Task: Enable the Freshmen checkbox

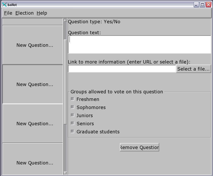Action: [73, 99]
